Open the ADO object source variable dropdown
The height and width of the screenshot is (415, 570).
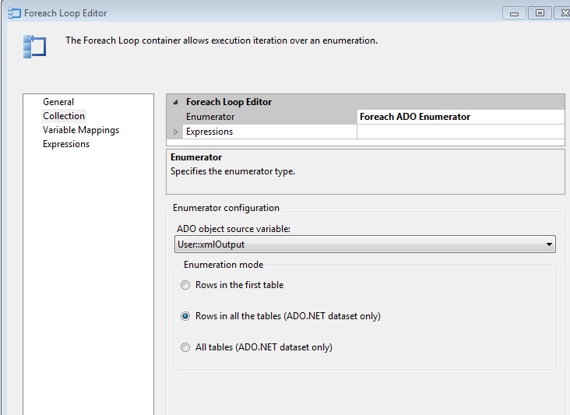coord(550,244)
